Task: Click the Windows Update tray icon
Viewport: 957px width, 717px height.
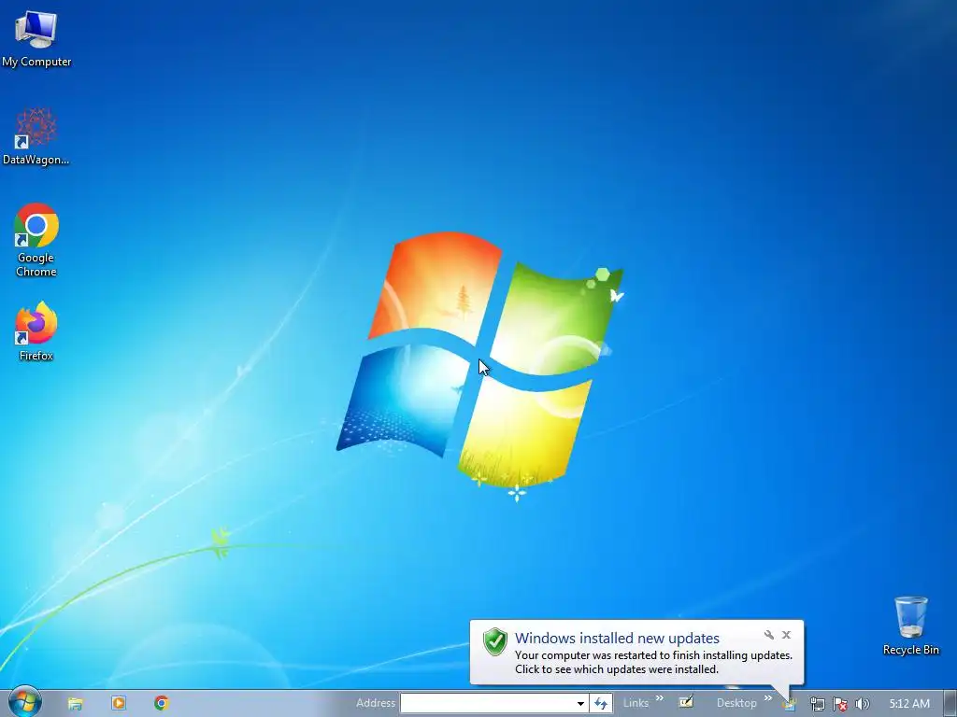Action: 789,704
